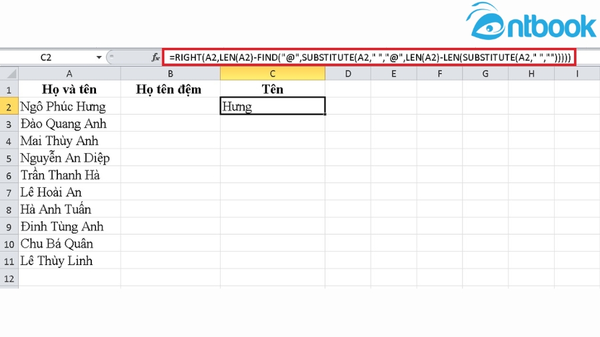Select row 11 header
The image size is (600, 337).
click(9, 261)
